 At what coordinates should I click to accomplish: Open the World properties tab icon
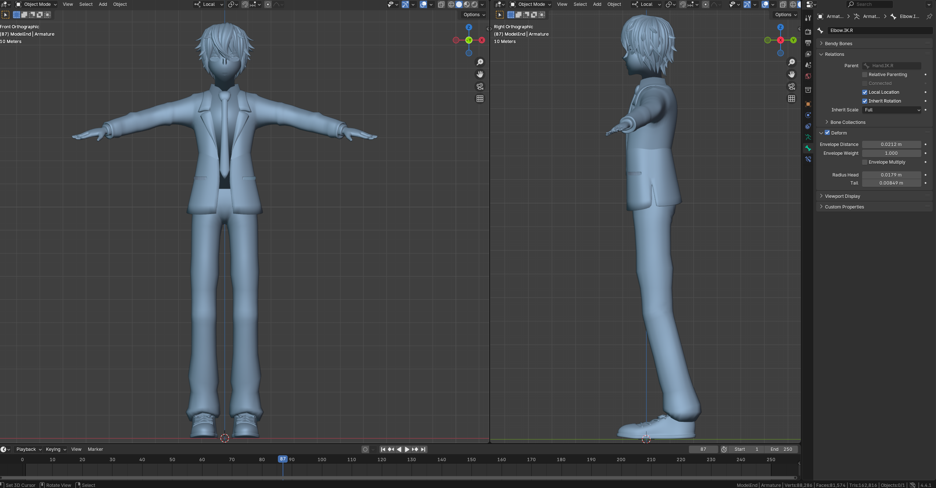coord(808,76)
